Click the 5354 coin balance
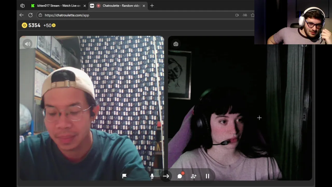Viewport: 332px width, 187px height. pos(31,25)
